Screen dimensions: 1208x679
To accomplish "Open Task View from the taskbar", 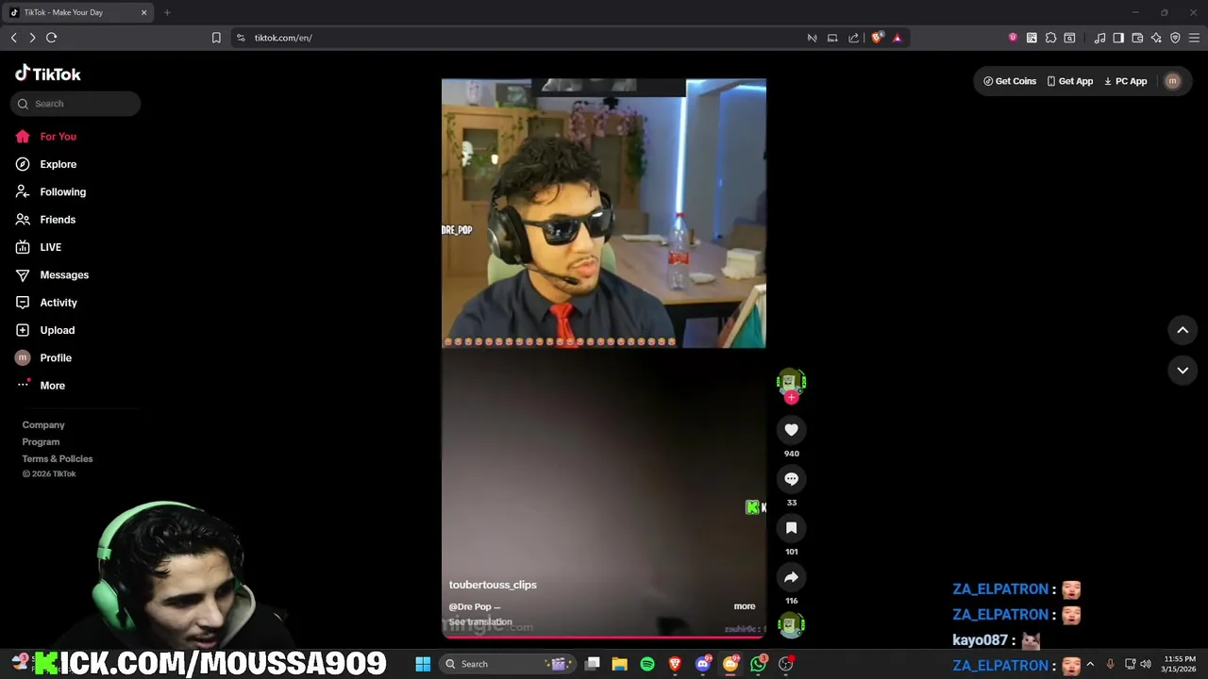I will click(592, 664).
